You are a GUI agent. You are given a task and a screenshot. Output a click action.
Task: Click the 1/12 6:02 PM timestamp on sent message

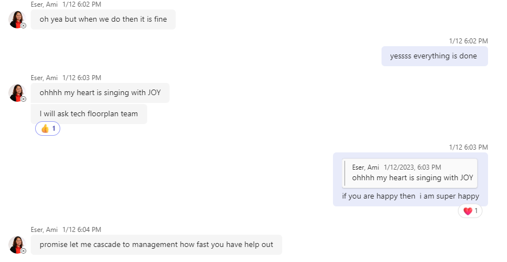point(468,41)
